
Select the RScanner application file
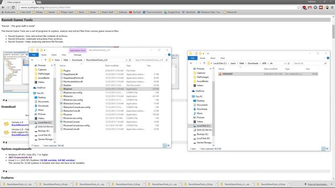pos(68,114)
